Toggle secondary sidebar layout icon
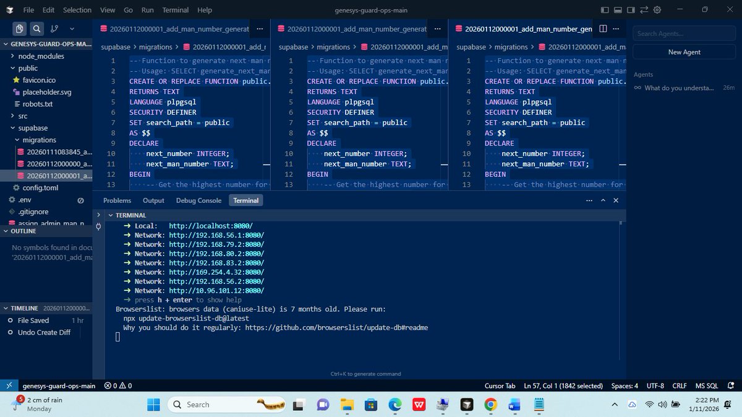Image resolution: width=742 pixels, height=417 pixels. coord(631,10)
